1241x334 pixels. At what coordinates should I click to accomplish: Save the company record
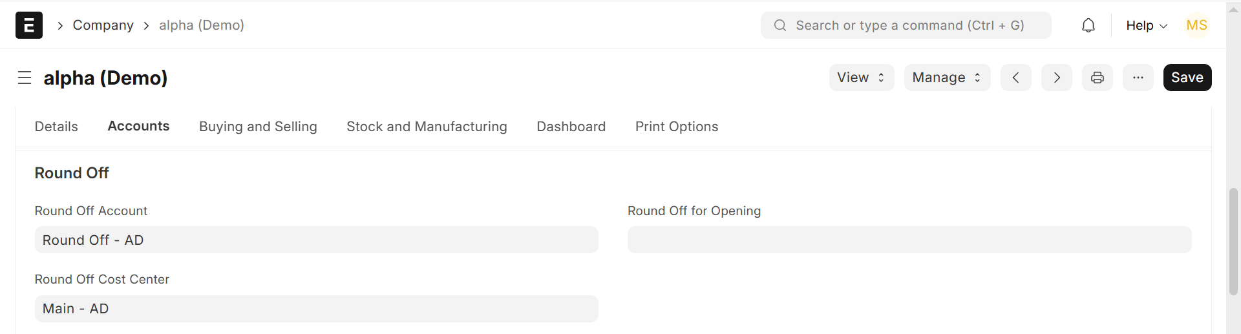click(1187, 78)
